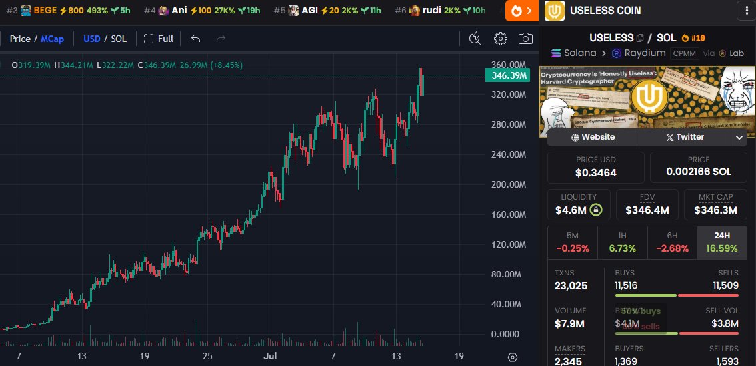Click the BUYERS 1,369 value

(626, 361)
